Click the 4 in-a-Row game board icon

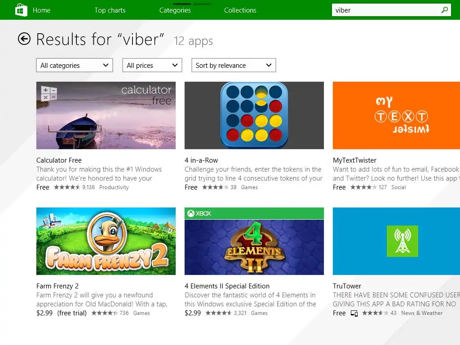[x=254, y=115]
